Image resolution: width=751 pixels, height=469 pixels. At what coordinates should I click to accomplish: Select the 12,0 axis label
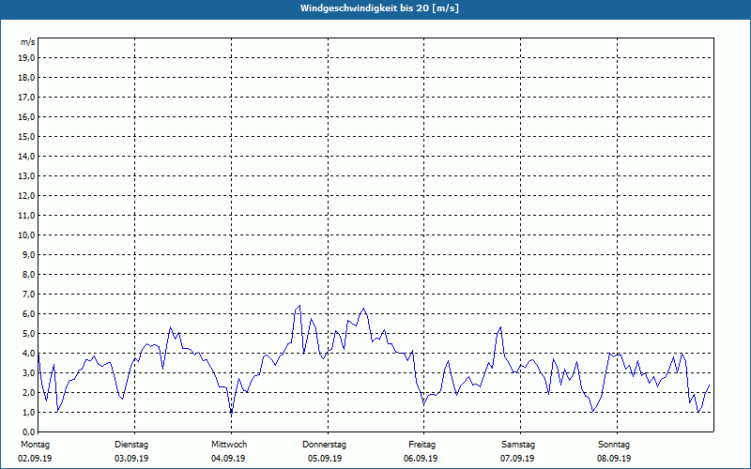26,196
